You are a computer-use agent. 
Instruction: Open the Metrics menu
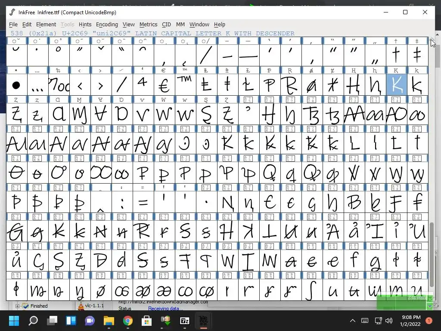(x=148, y=25)
